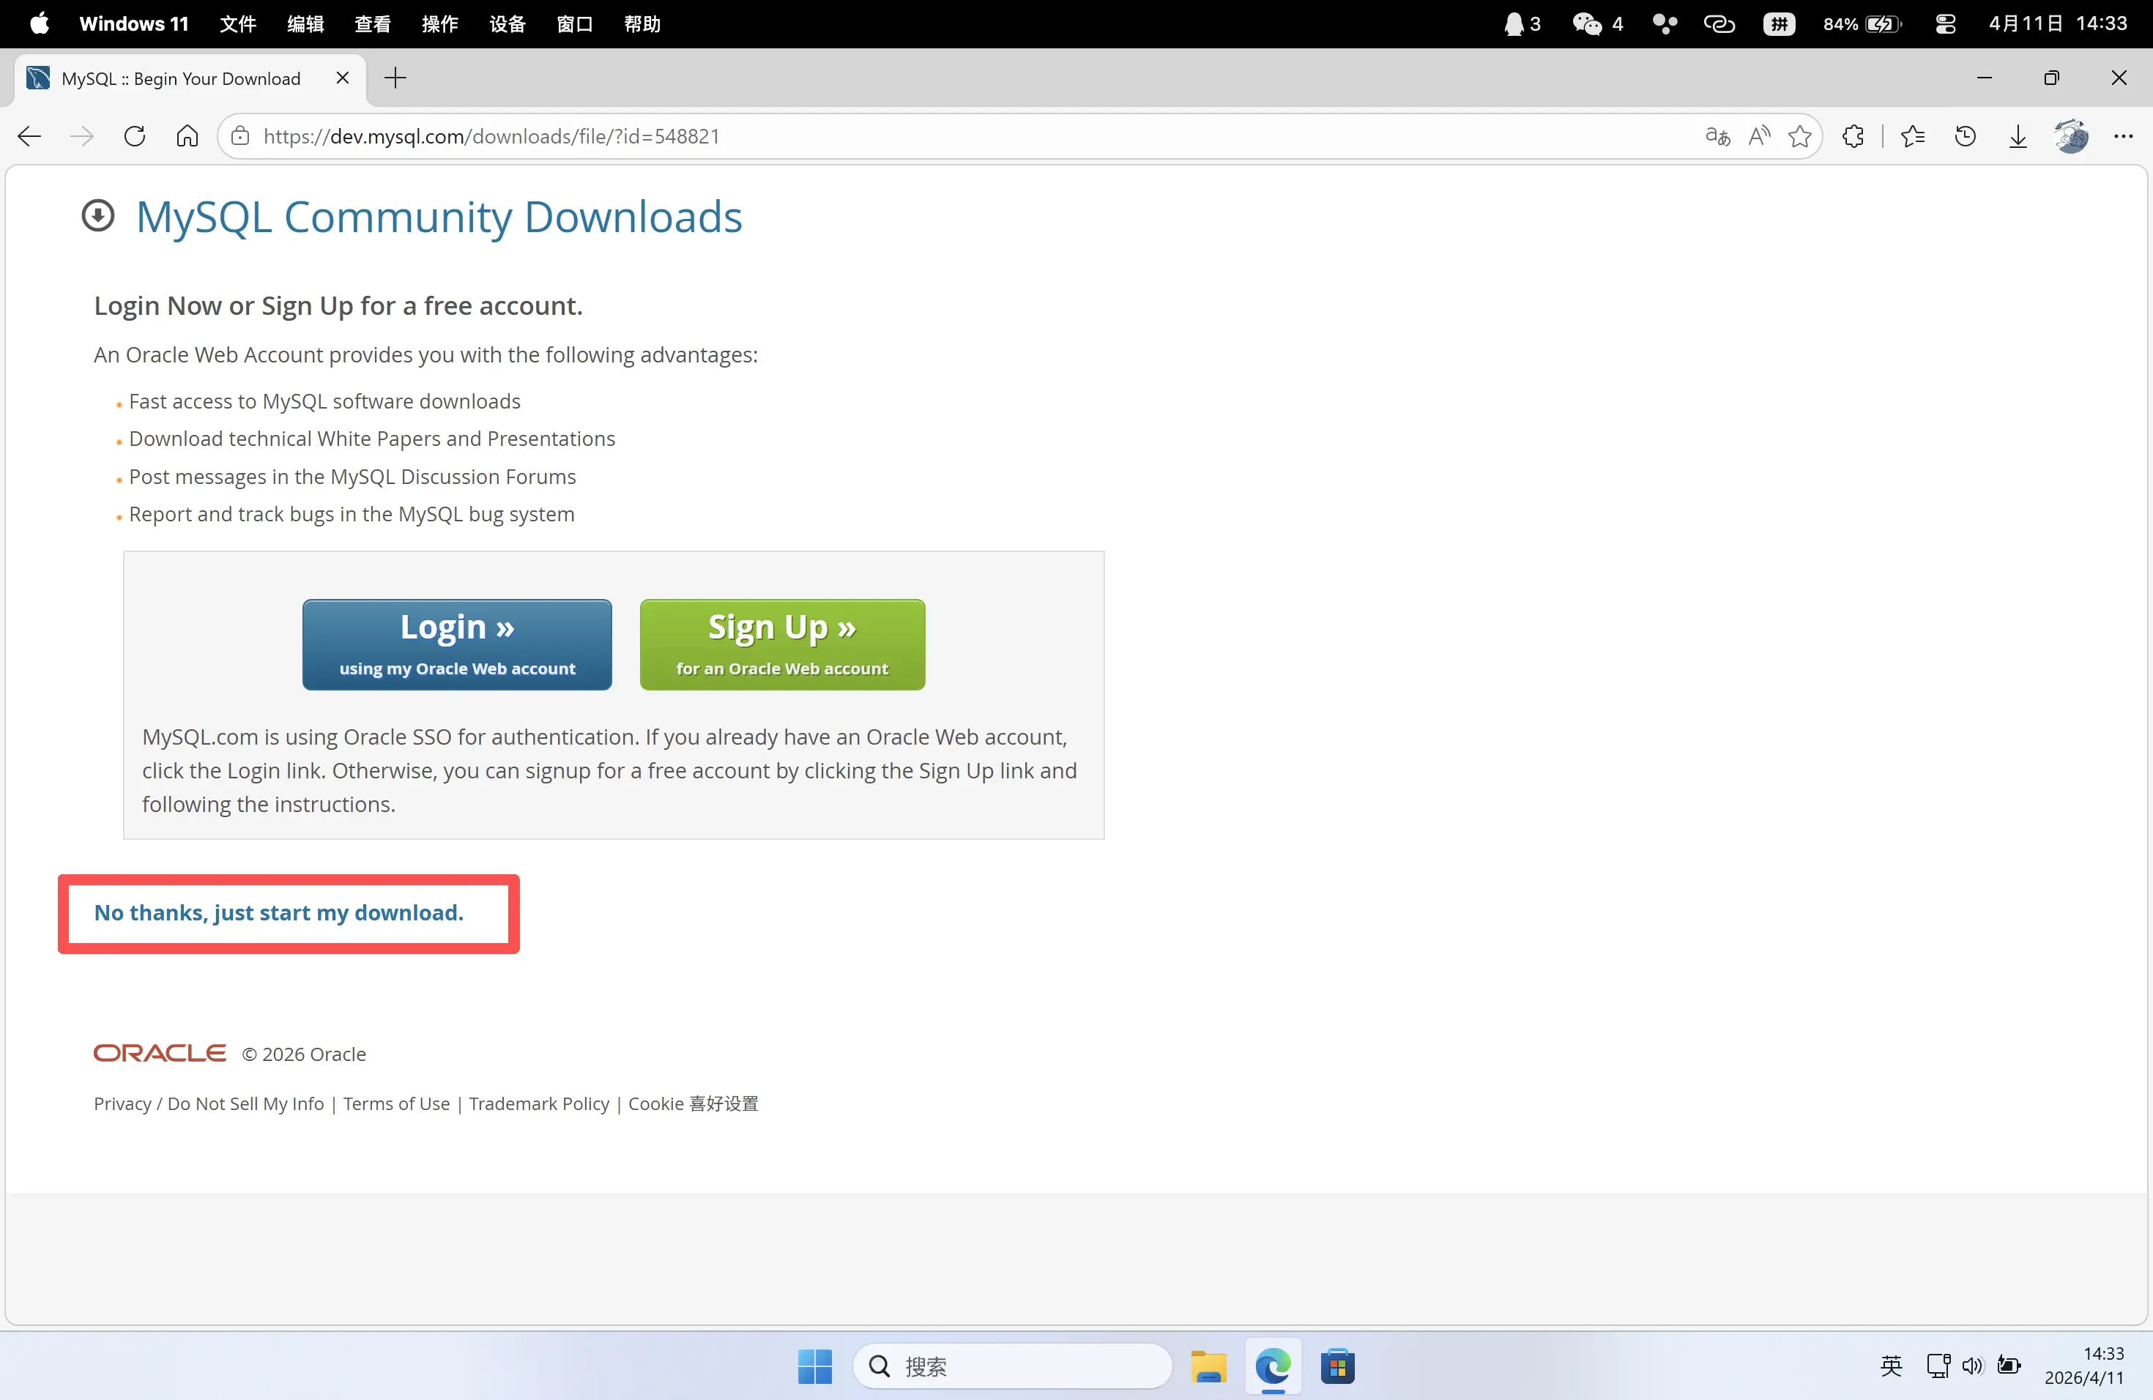Click the taskbar 搜索 search box
Image resolution: width=2153 pixels, height=1400 pixels.
(x=1011, y=1366)
